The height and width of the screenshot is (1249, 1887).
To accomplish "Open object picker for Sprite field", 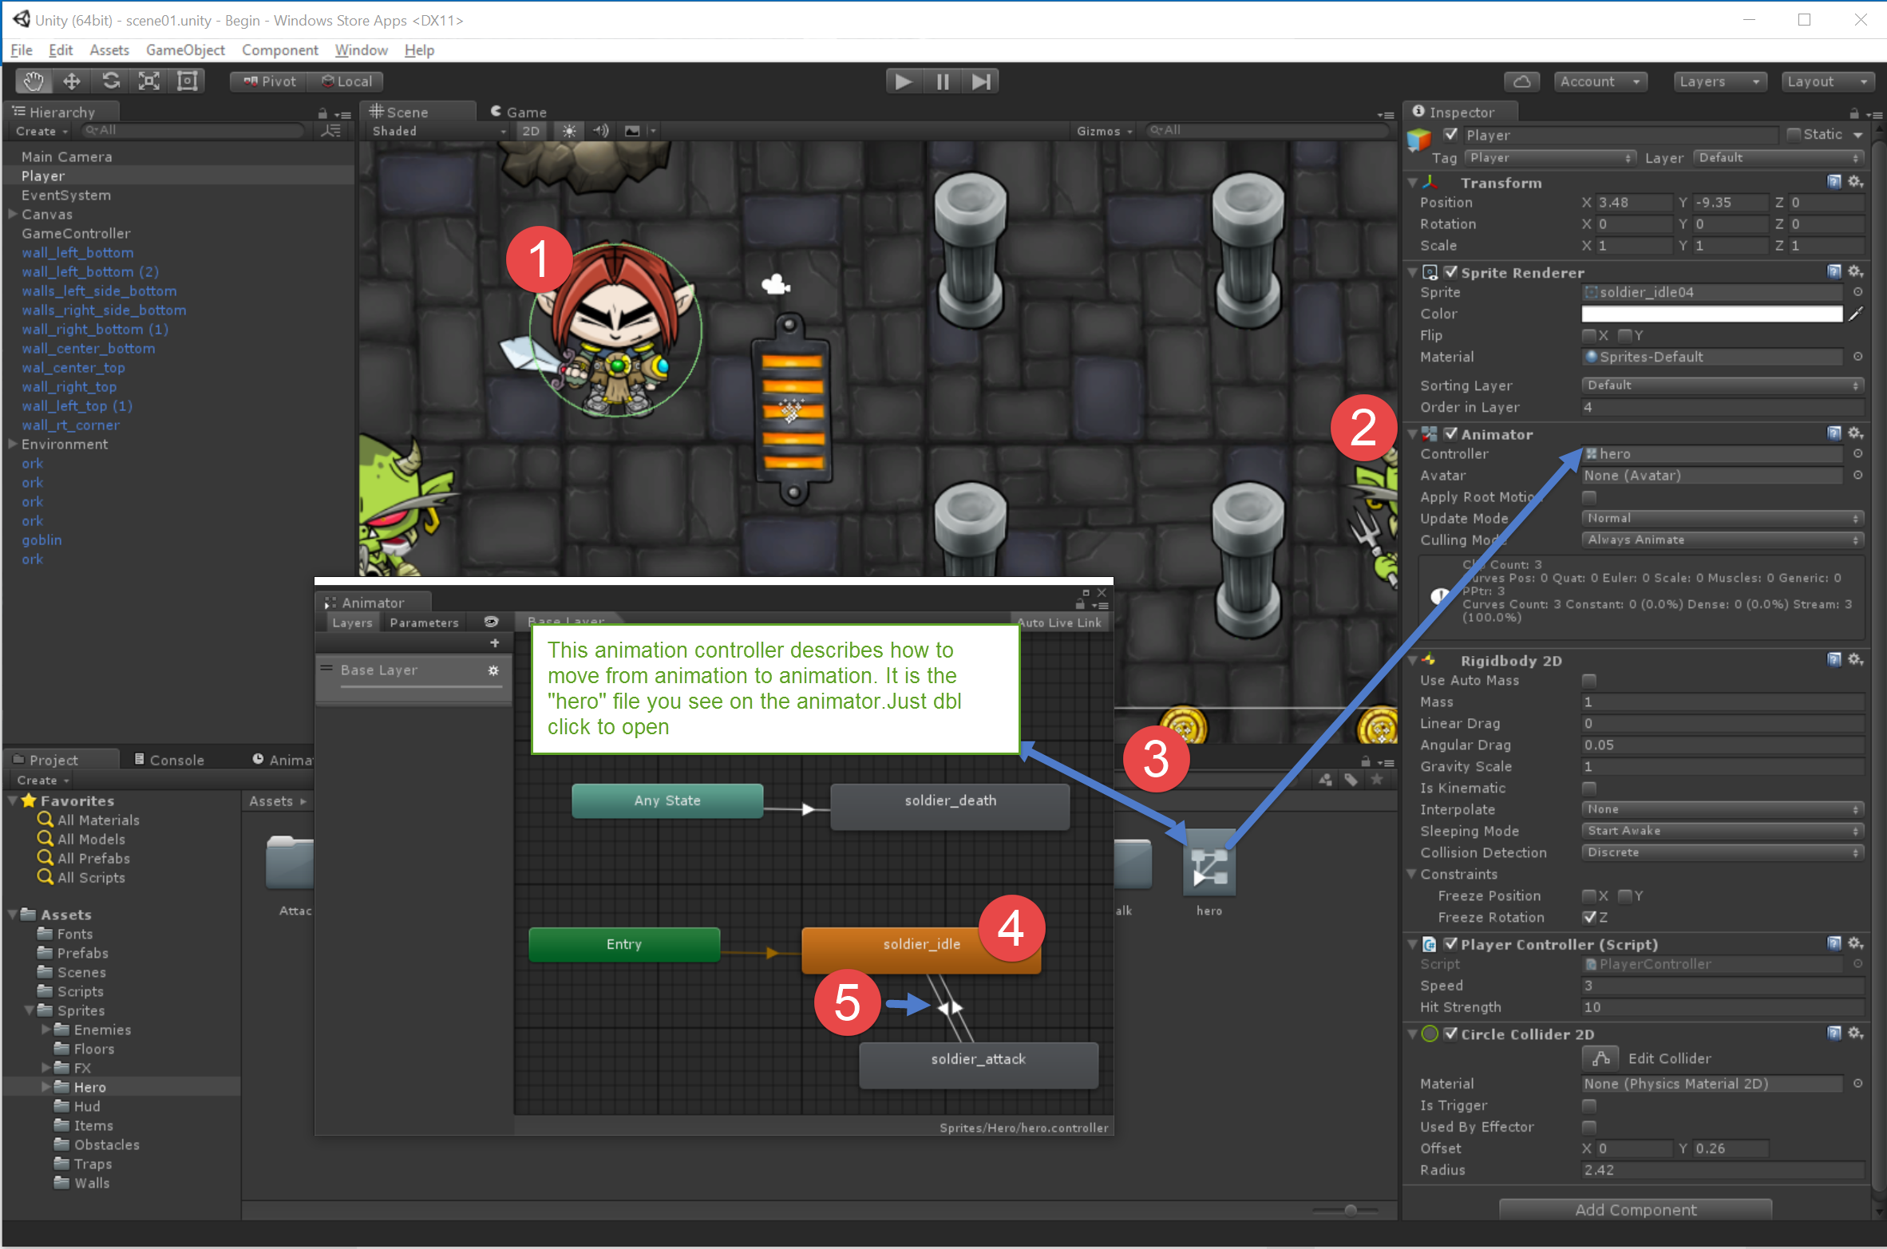I will [1857, 292].
